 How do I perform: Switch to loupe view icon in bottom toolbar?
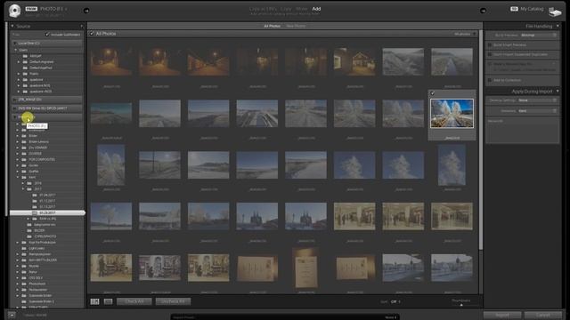(x=108, y=301)
